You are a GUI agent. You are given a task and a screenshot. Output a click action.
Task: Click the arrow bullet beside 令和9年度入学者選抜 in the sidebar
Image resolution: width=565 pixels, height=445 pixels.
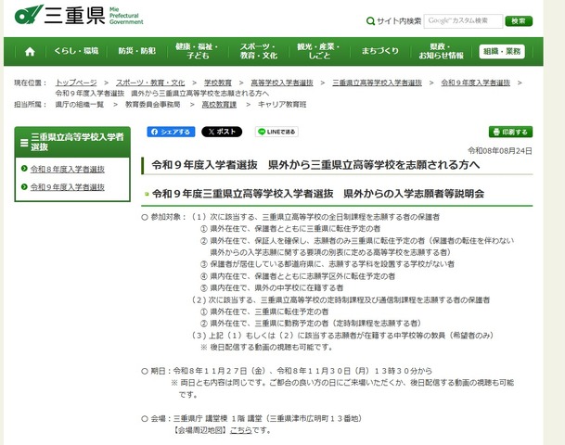(x=24, y=186)
